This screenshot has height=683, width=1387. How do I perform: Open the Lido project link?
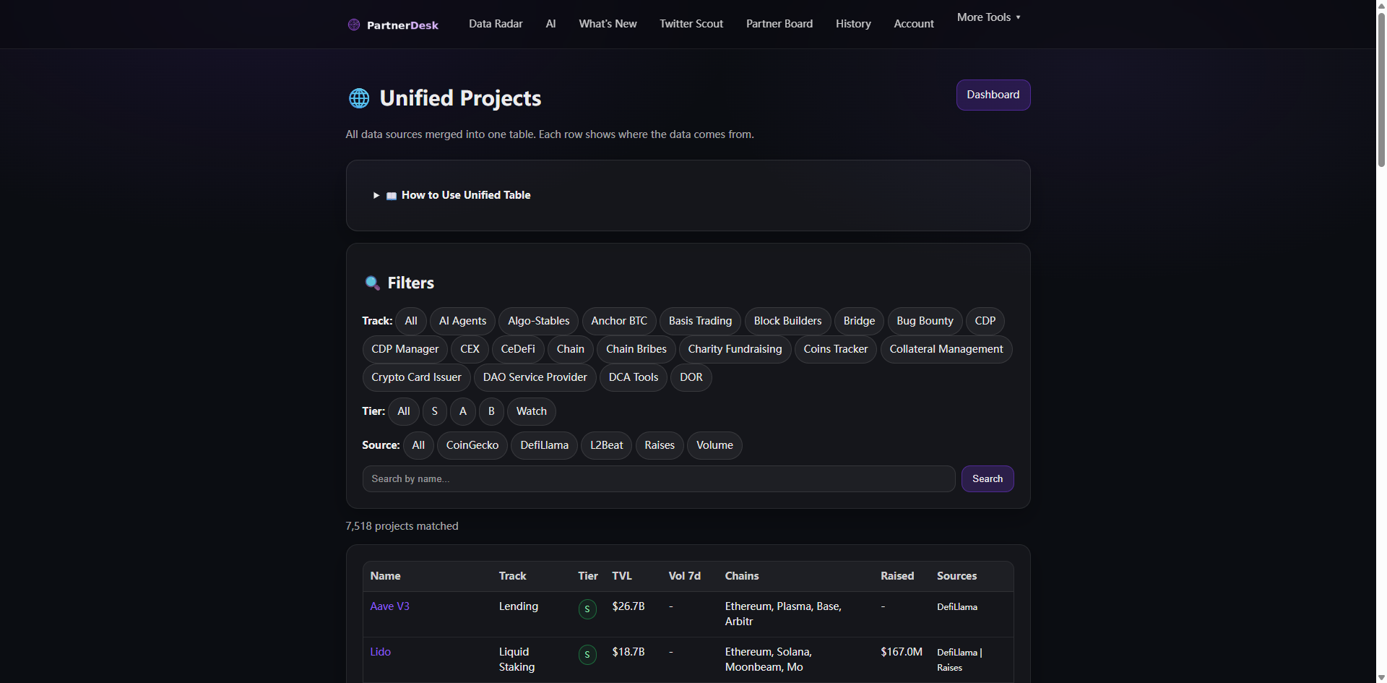pyautogui.click(x=380, y=651)
